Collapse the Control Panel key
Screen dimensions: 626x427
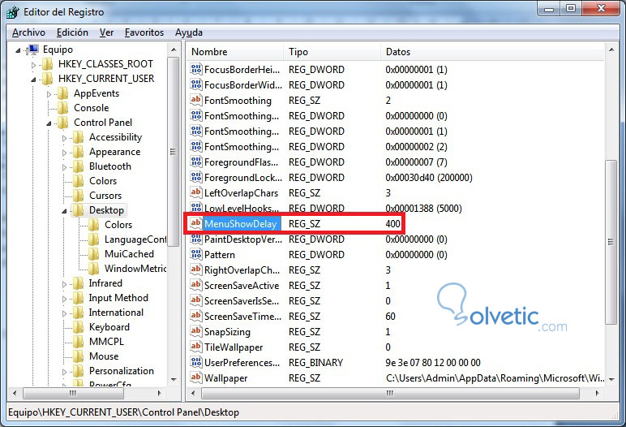pyautogui.click(x=49, y=123)
